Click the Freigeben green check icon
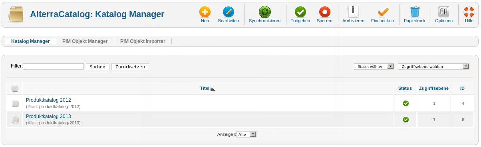481x147 pixels. pyautogui.click(x=300, y=12)
